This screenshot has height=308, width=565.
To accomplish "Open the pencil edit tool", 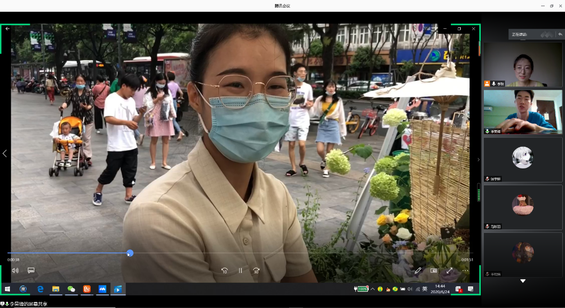I will 418,271.
